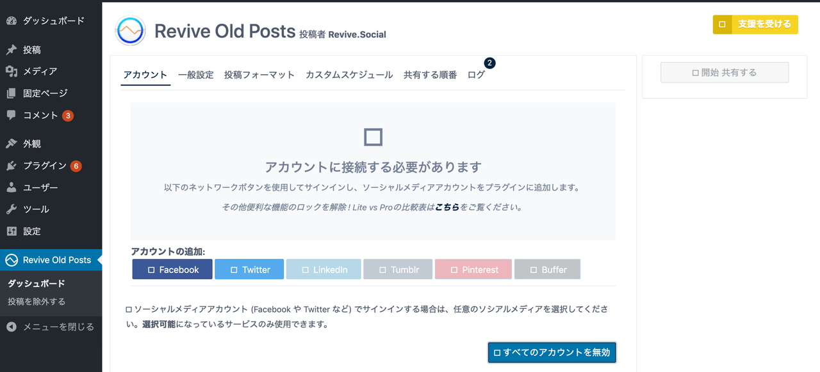Viewport: 820px width, 372px height.
Task: Click the large square icon above the connect message
Action: (x=373, y=137)
